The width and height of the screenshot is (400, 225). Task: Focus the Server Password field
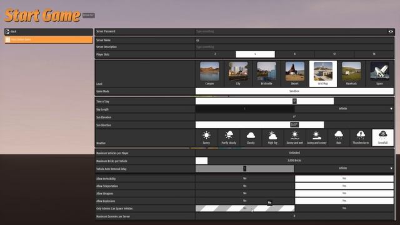tap(291, 32)
